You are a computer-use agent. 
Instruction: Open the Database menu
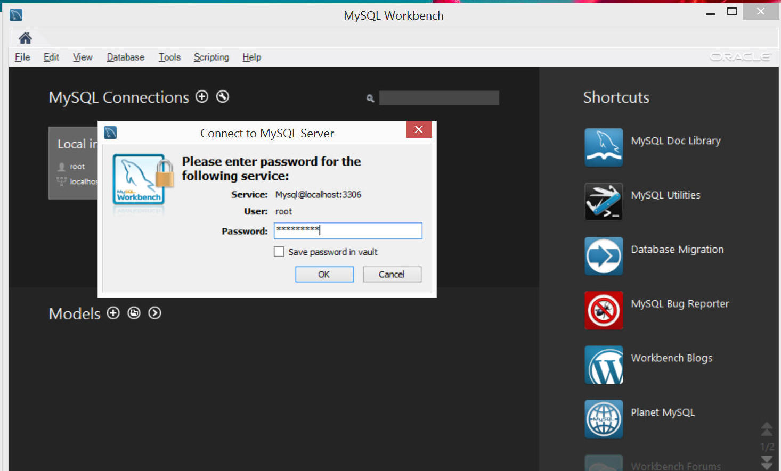pyautogui.click(x=125, y=57)
